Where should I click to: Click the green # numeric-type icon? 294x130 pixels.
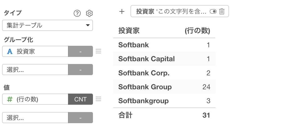click(x=10, y=99)
